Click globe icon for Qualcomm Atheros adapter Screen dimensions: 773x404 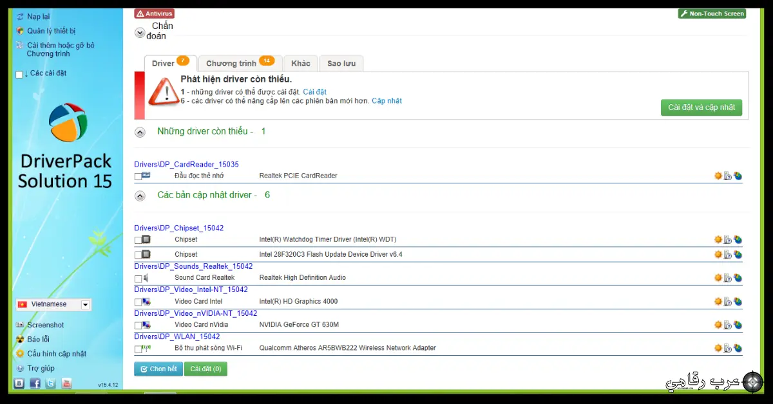pos(738,348)
